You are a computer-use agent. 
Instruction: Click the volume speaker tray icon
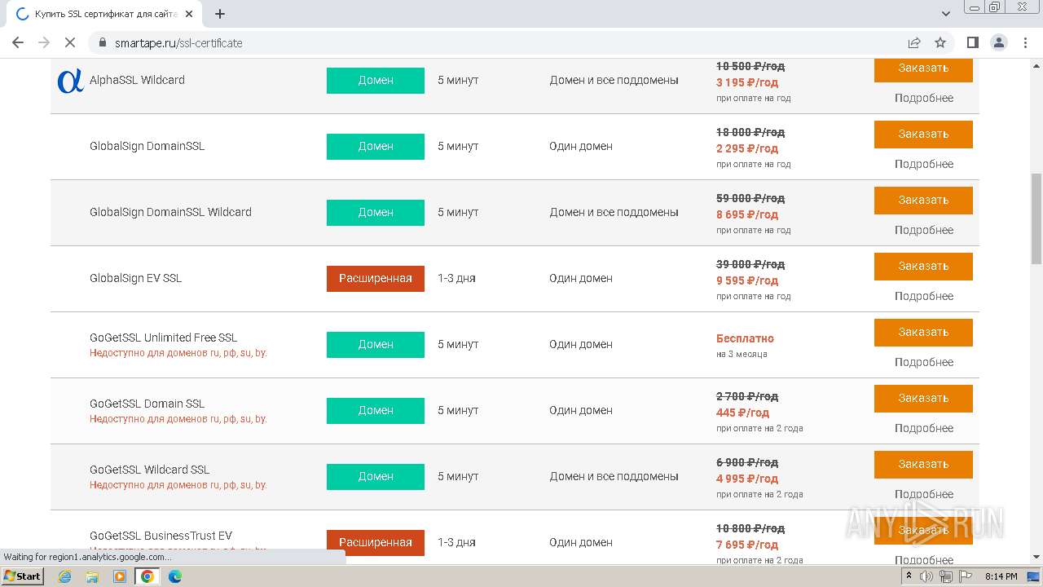[x=926, y=576]
